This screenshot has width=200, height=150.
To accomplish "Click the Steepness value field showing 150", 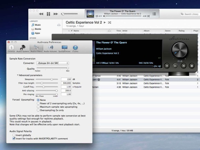I will (66, 79).
